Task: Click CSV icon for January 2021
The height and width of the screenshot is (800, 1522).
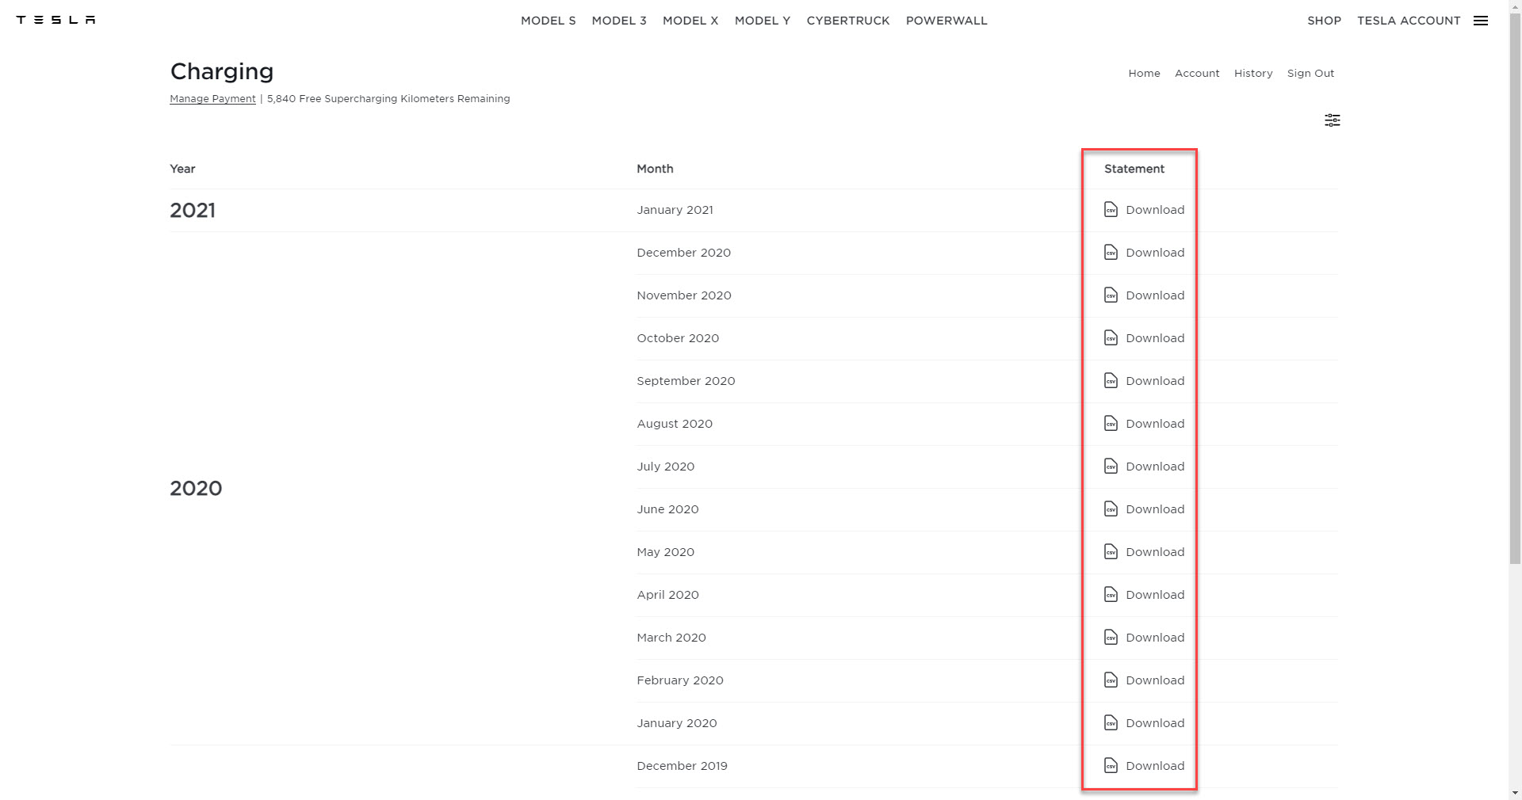Action: [x=1111, y=210]
